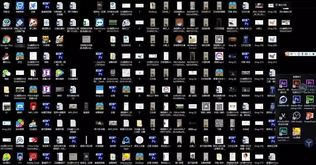Image resolution: width=316 pixels, height=165 pixels.
Task: Select the IMG_1286 portrait photo
Action: click(x=33, y=106)
